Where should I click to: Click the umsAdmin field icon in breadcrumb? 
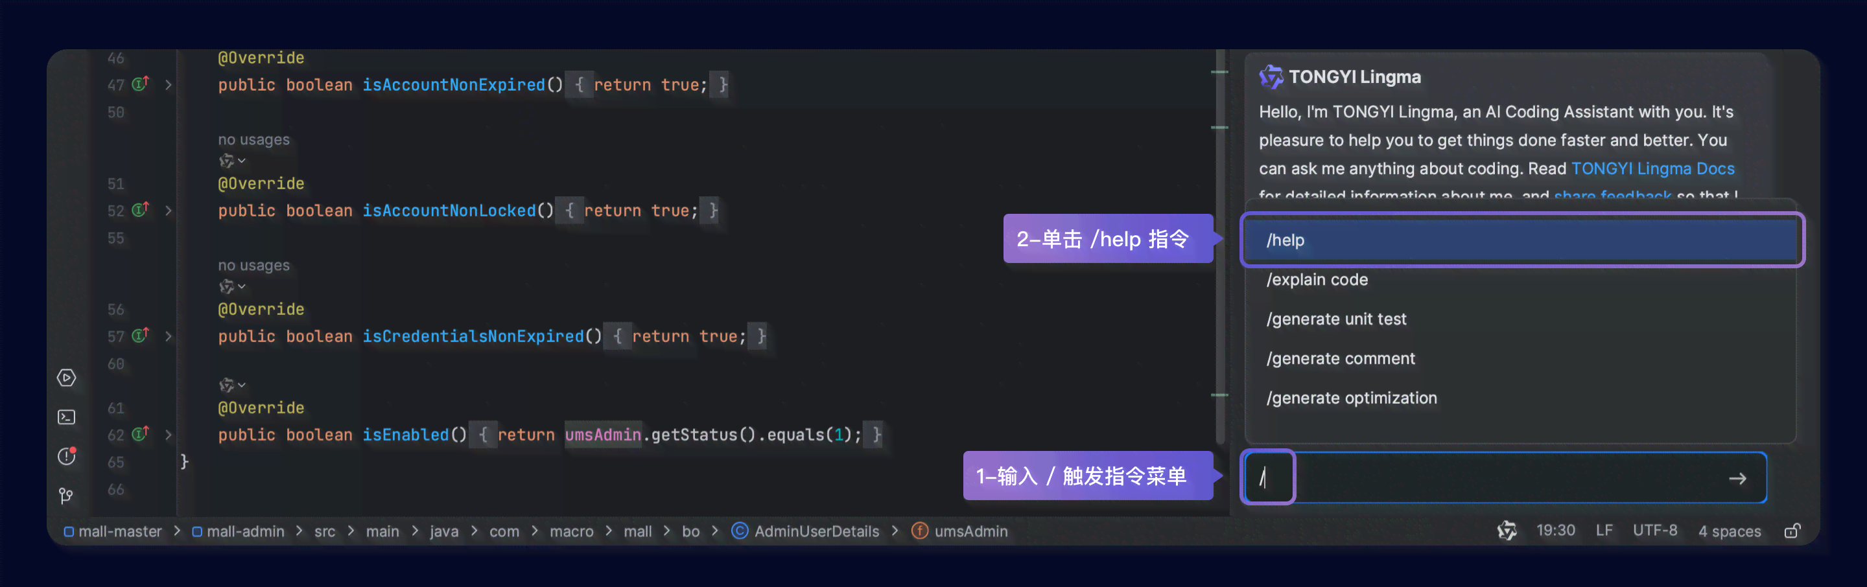point(920,531)
